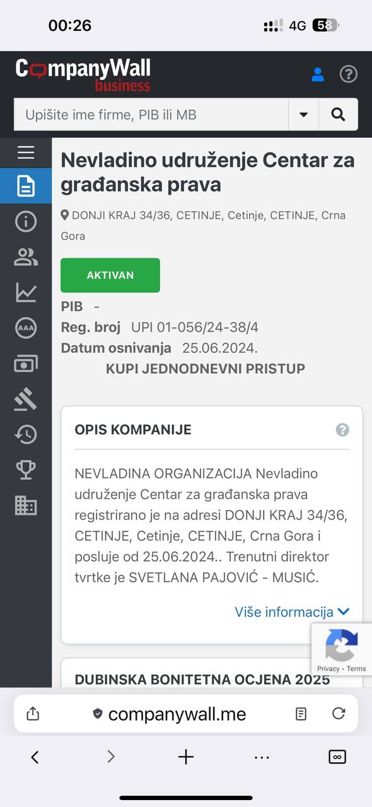Focus the 'Upišite ime firme' search field
The width and height of the screenshot is (372, 807).
(151, 114)
